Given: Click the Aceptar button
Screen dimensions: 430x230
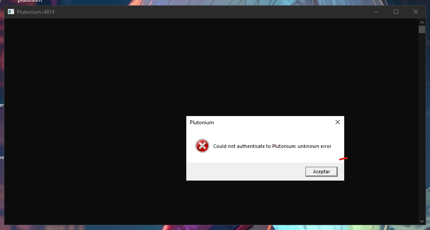Looking at the screenshot, I should [321, 172].
